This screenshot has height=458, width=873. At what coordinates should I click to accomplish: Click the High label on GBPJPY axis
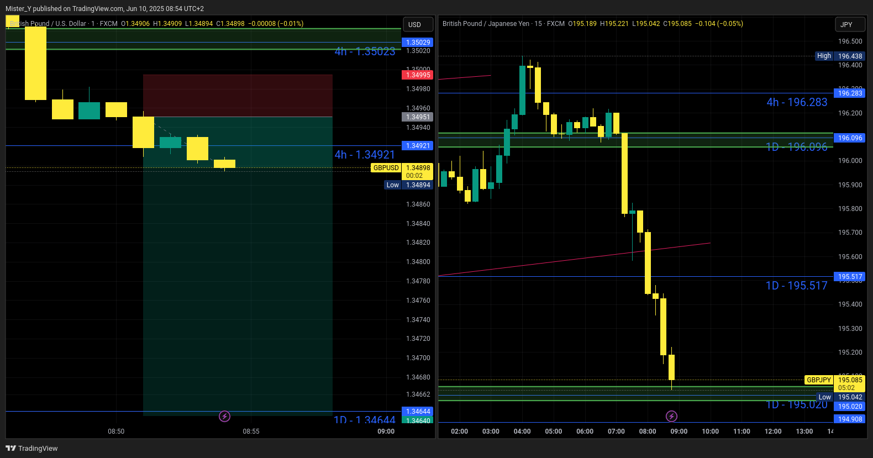(x=824, y=56)
